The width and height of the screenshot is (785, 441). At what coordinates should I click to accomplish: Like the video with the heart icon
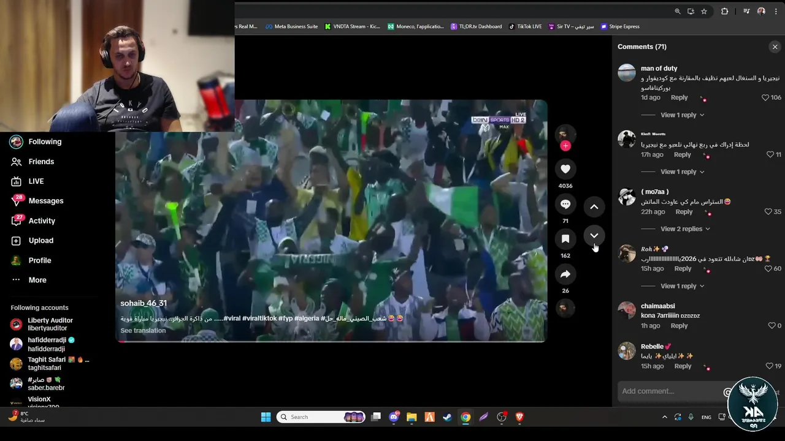[565, 169]
